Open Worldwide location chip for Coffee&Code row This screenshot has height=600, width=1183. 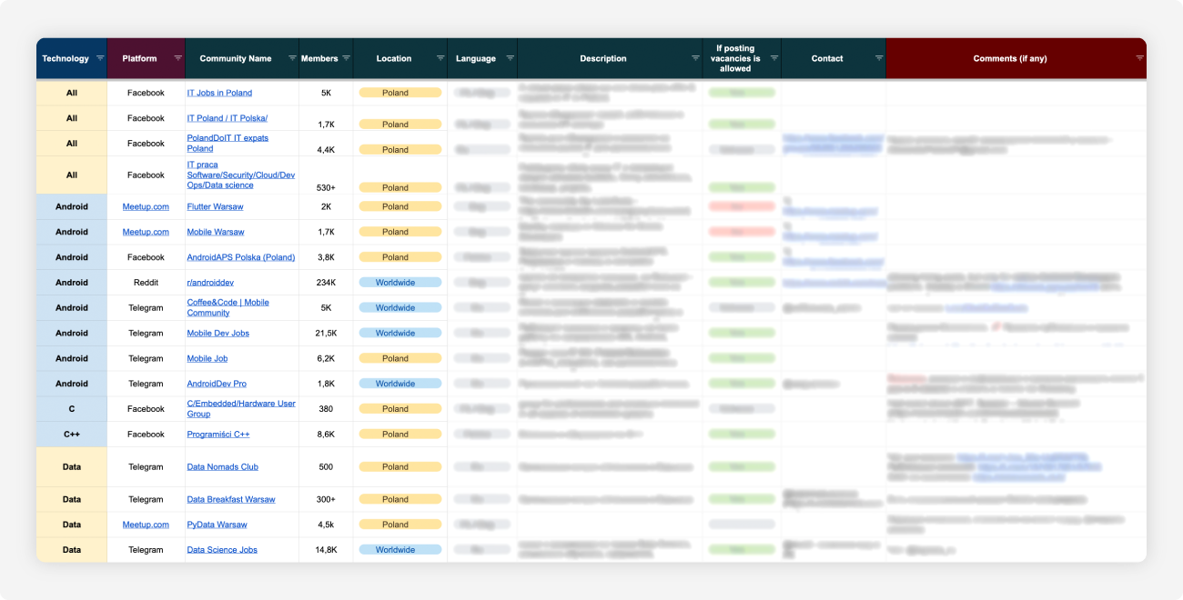point(400,308)
